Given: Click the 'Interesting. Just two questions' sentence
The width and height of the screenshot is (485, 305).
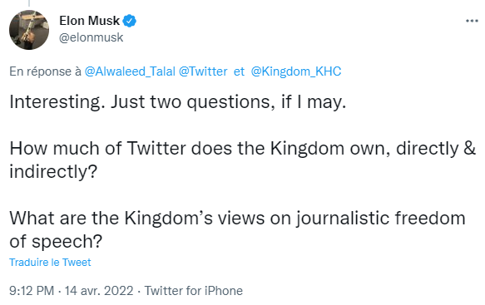Looking at the screenshot, I should [177, 101].
